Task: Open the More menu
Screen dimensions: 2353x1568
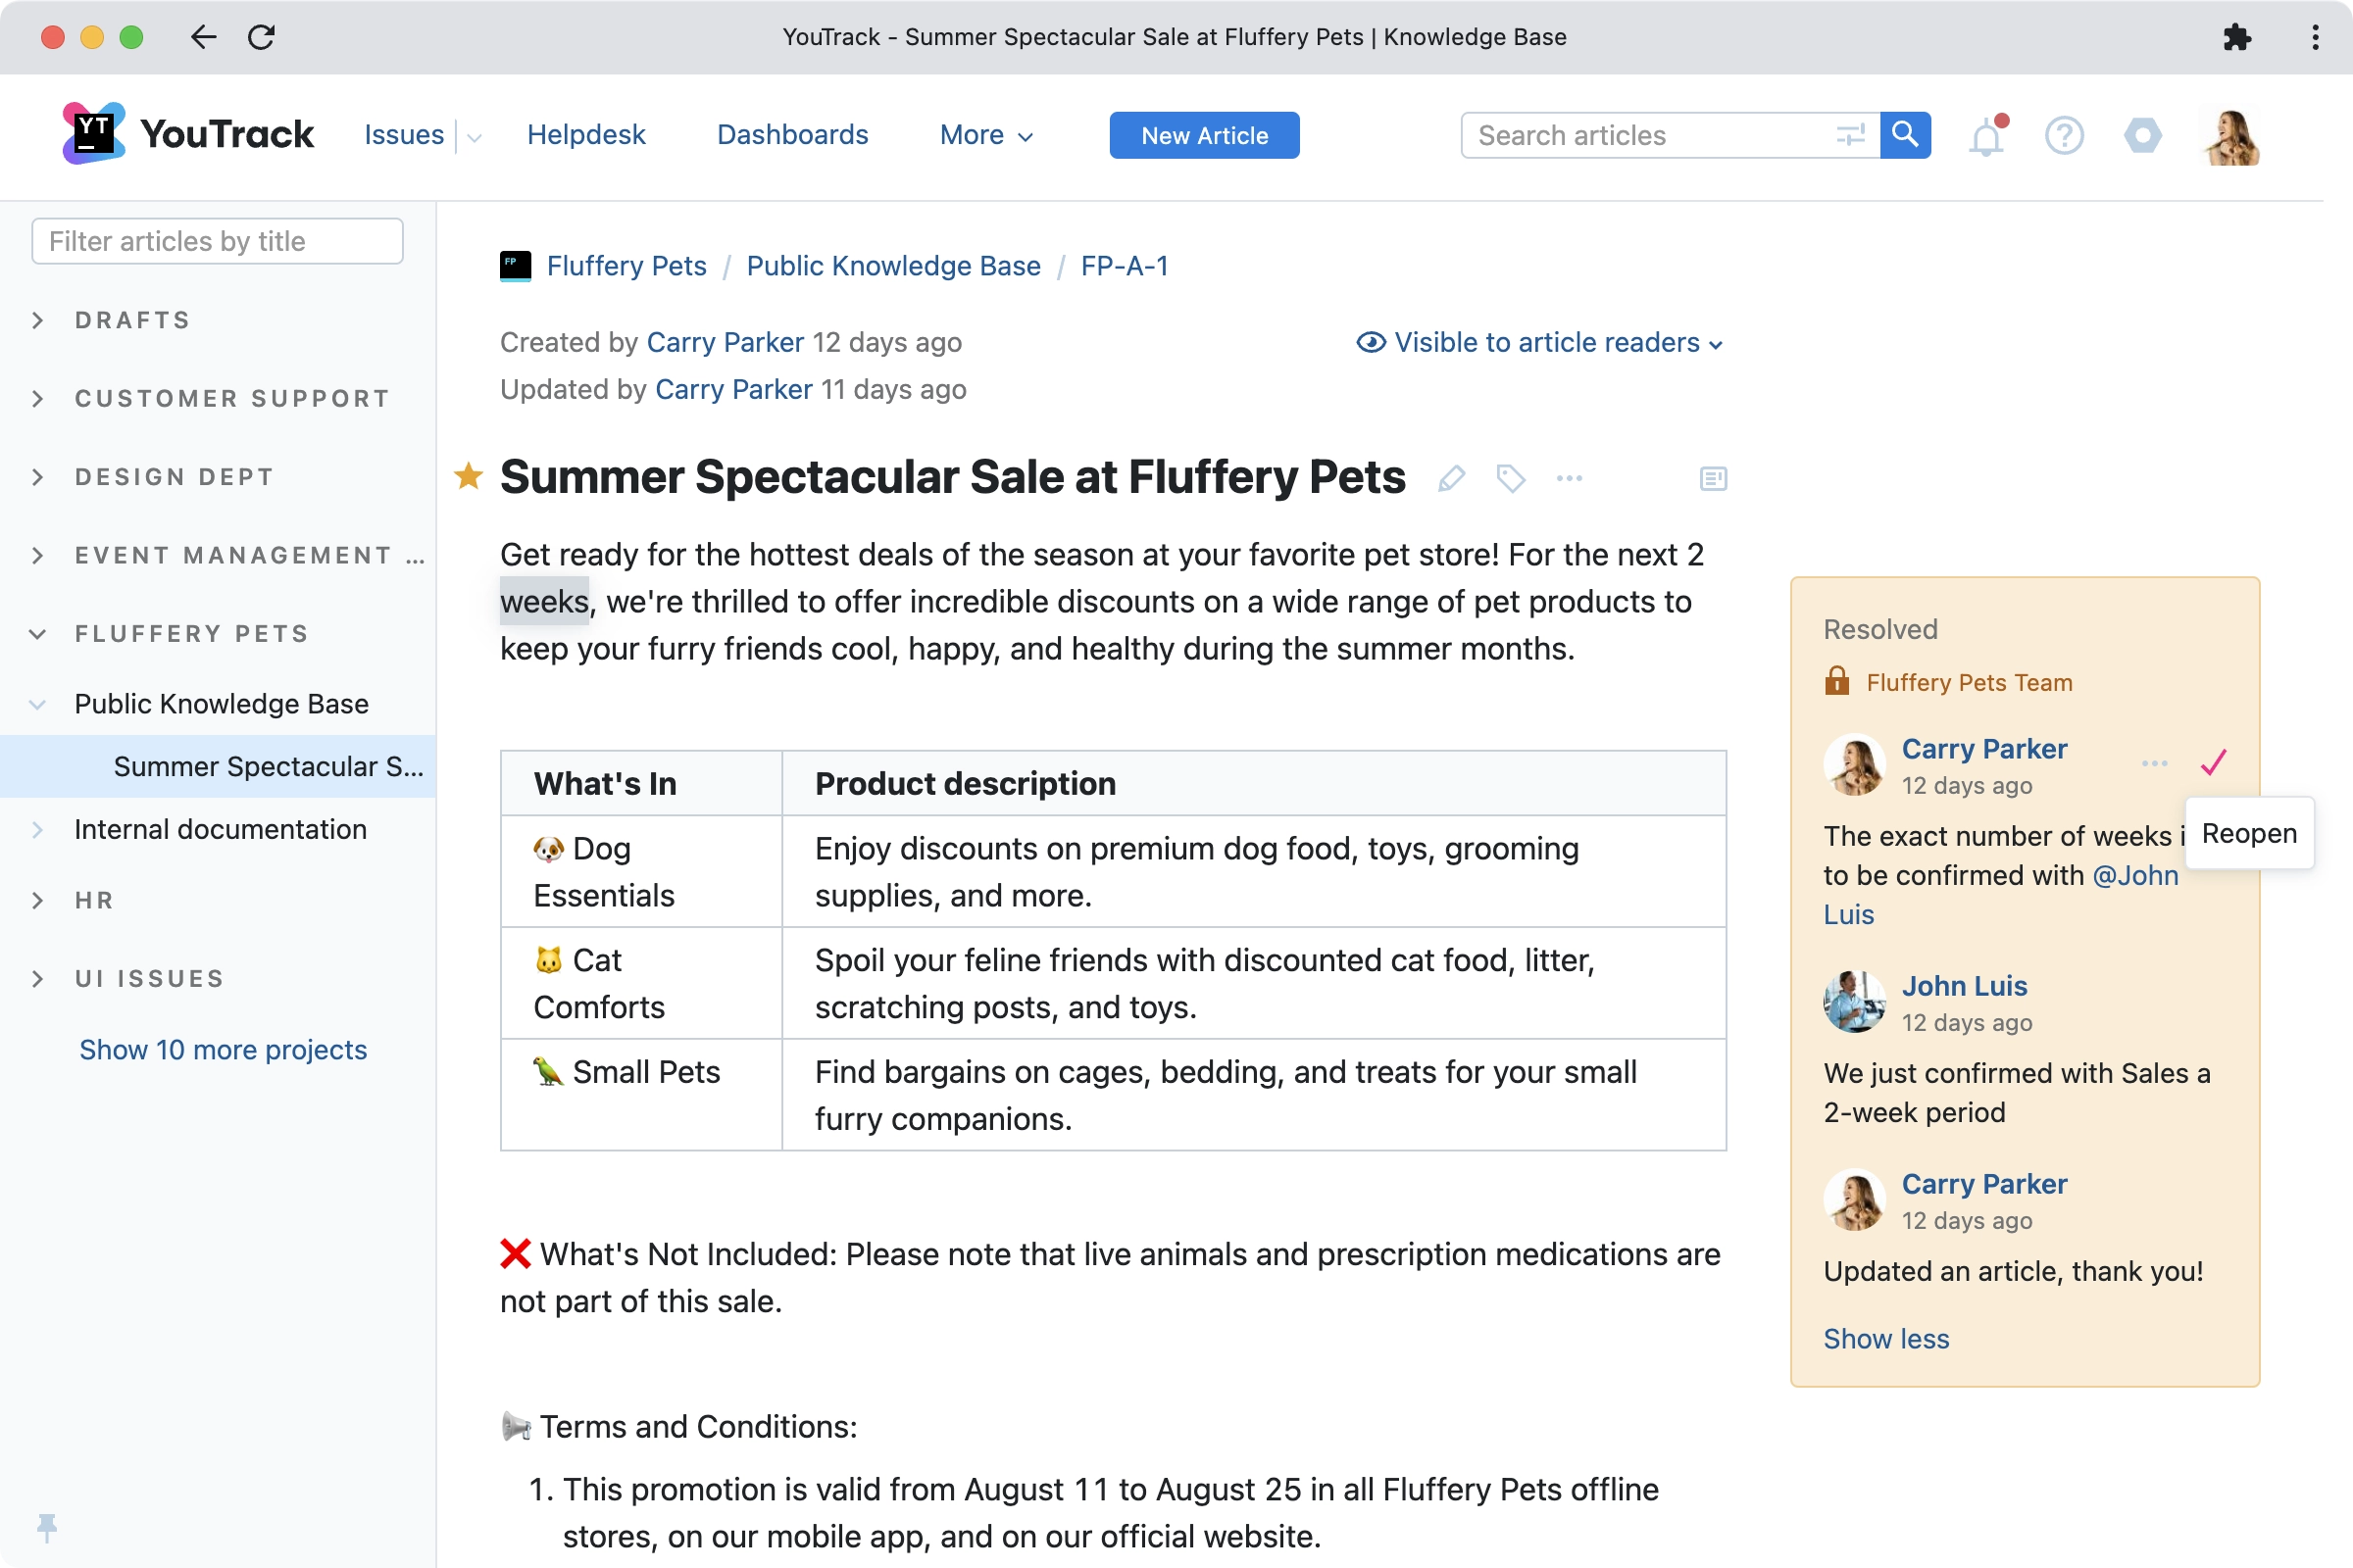Action: (x=985, y=135)
